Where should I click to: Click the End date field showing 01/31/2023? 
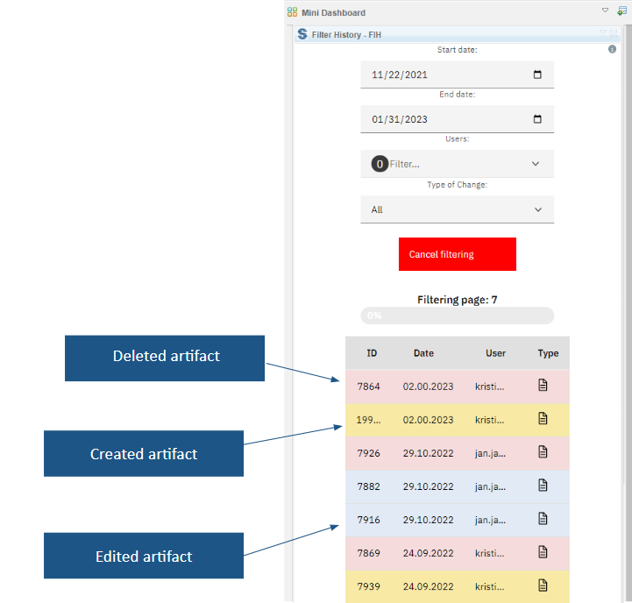(x=457, y=119)
